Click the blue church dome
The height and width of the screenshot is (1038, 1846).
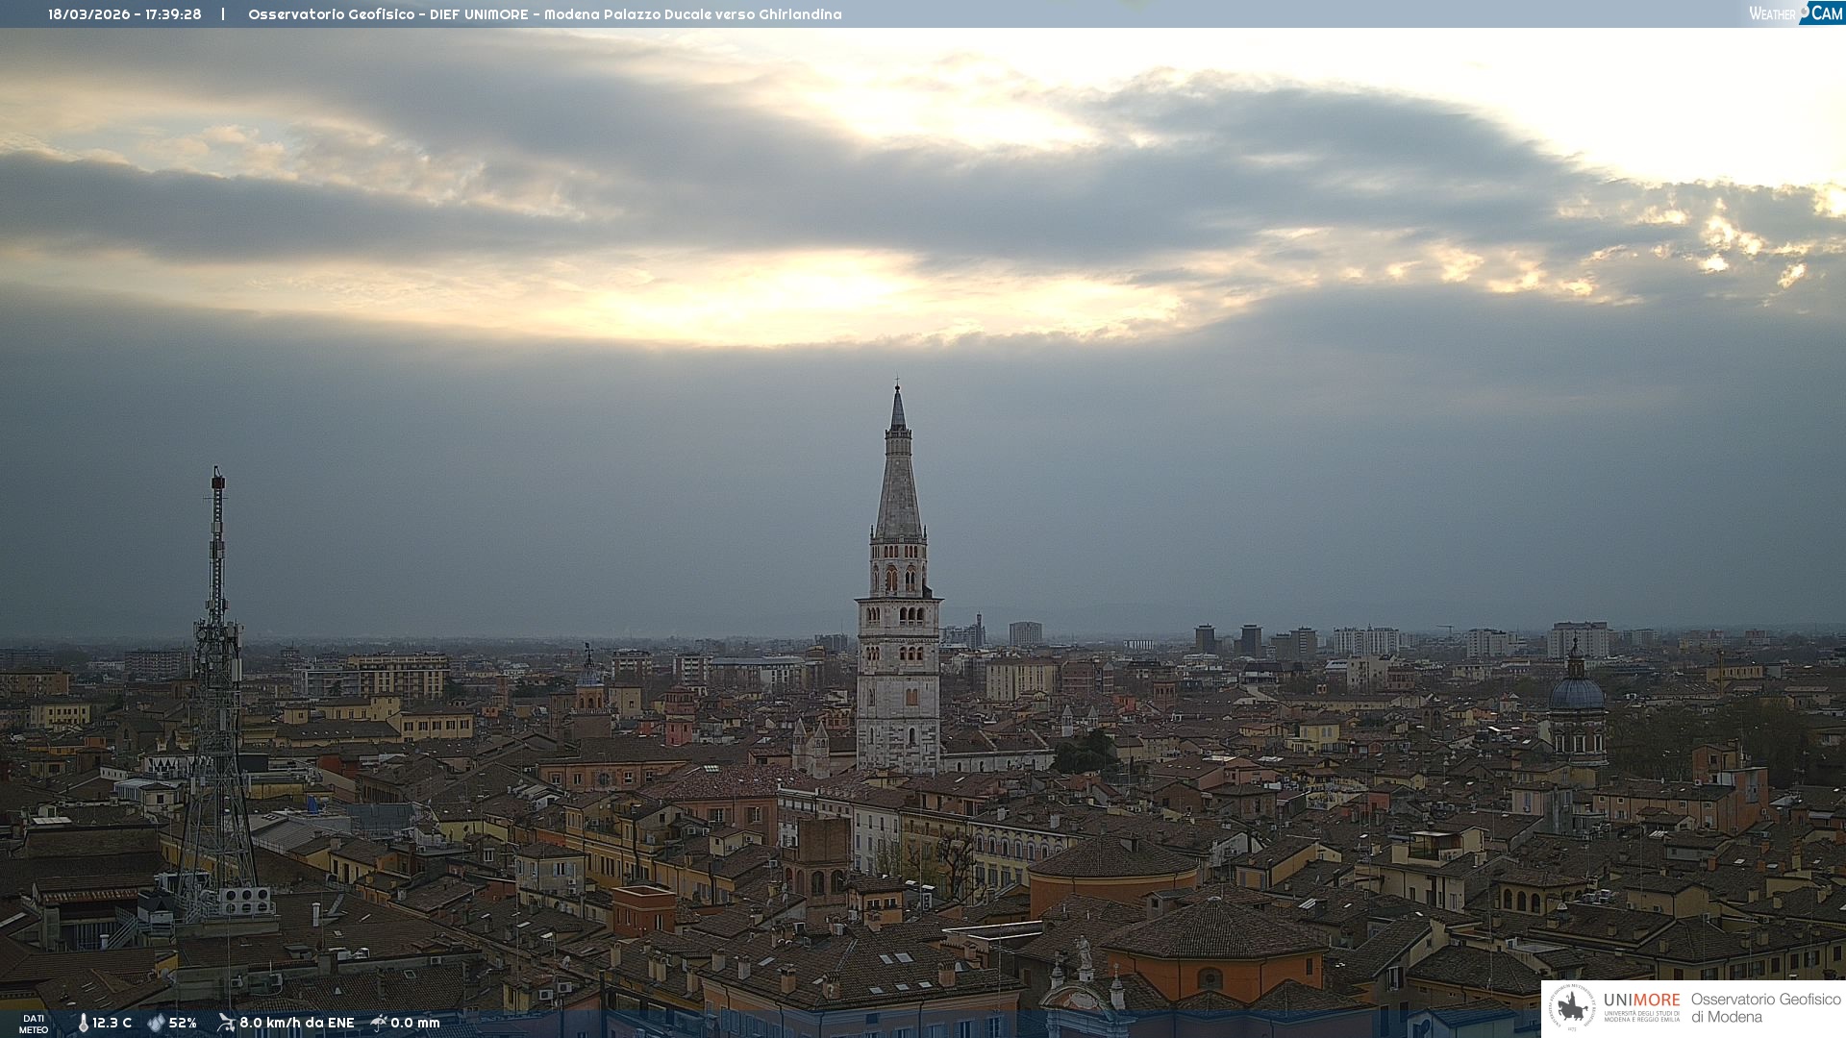(x=1577, y=694)
